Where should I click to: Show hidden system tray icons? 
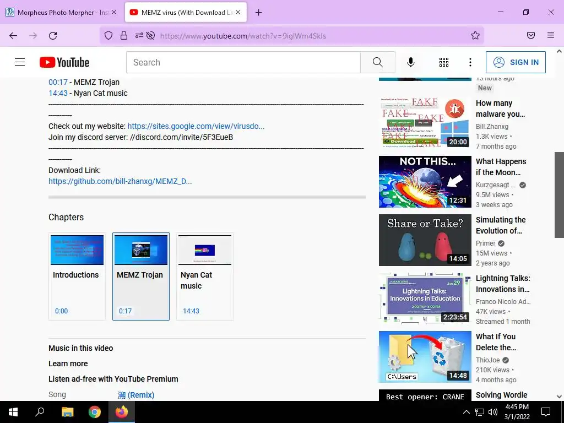466,412
